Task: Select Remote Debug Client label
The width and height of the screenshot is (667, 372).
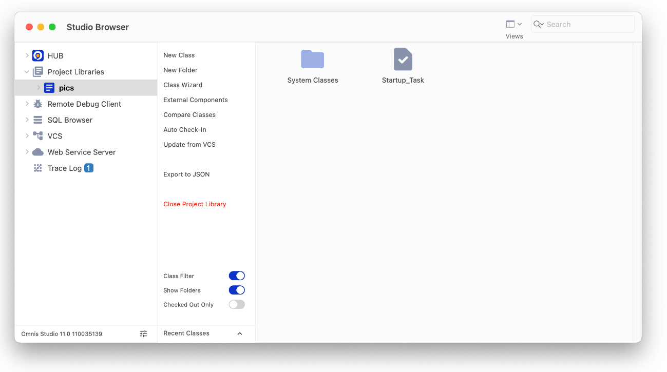Action: point(85,104)
